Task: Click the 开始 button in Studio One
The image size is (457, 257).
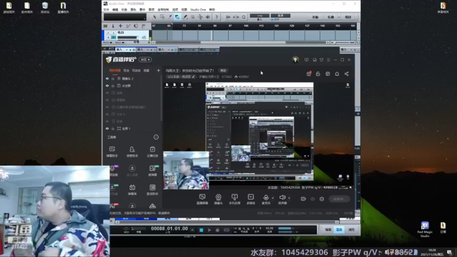Action: (316, 17)
